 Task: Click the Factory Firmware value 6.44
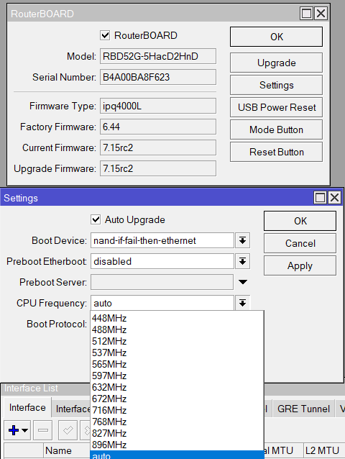tap(158, 127)
